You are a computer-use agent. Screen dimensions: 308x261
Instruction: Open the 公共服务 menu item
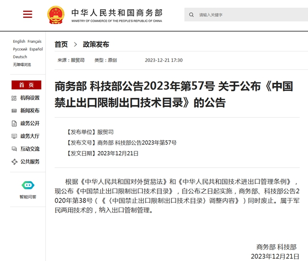point(30,161)
